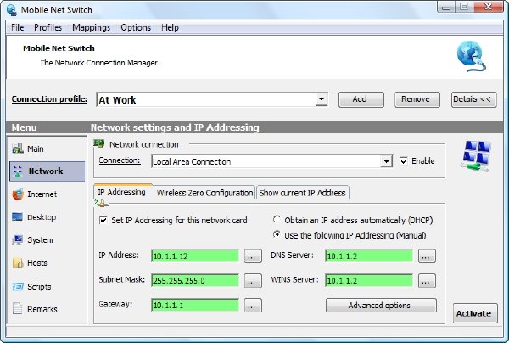Close the Mobile Net Switch window
Viewport: 509px width, 343px height.
[488, 7]
